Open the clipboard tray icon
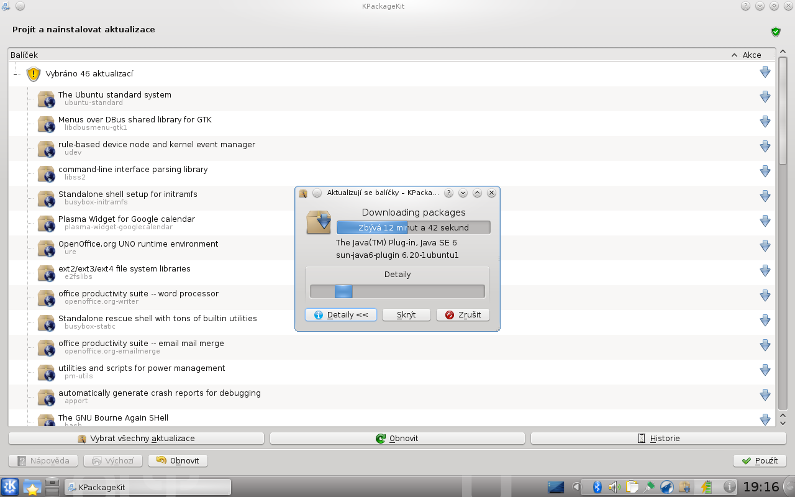Viewport: 795px width, 497px height. (x=632, y=487)
